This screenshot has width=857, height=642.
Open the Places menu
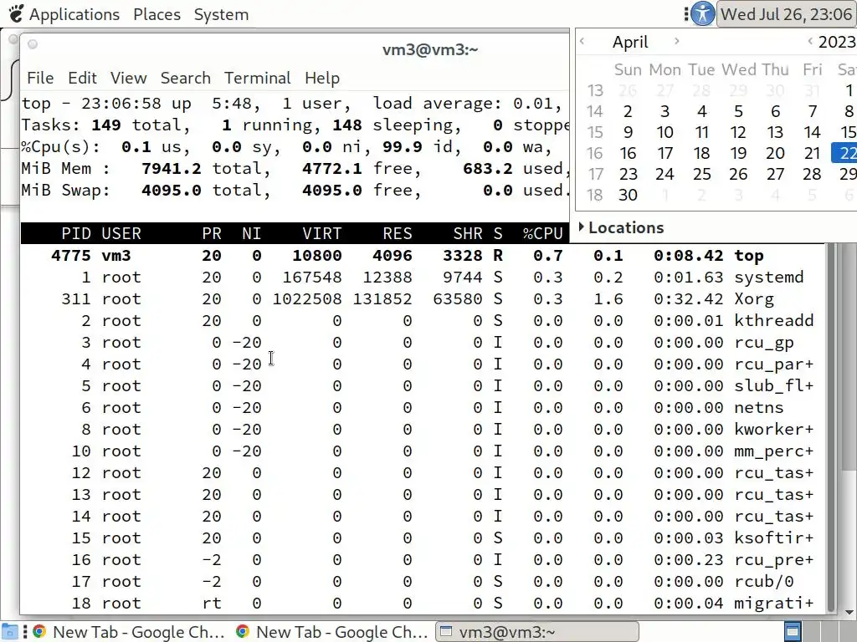click(x=157, y=14)
